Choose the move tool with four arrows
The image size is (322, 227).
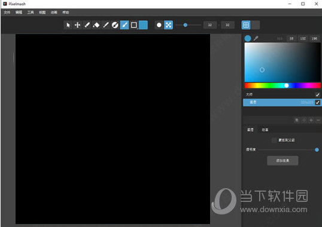77,25
